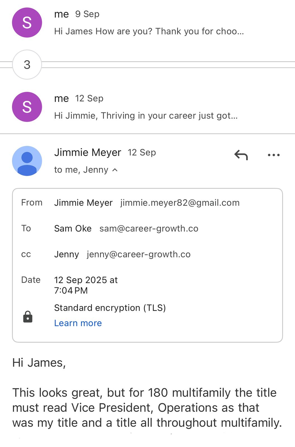The width and height of the screenshot is (295, 447).
Task: Tap the reply arrow icon
Action: pyautogui.click(x=241, y=155)
